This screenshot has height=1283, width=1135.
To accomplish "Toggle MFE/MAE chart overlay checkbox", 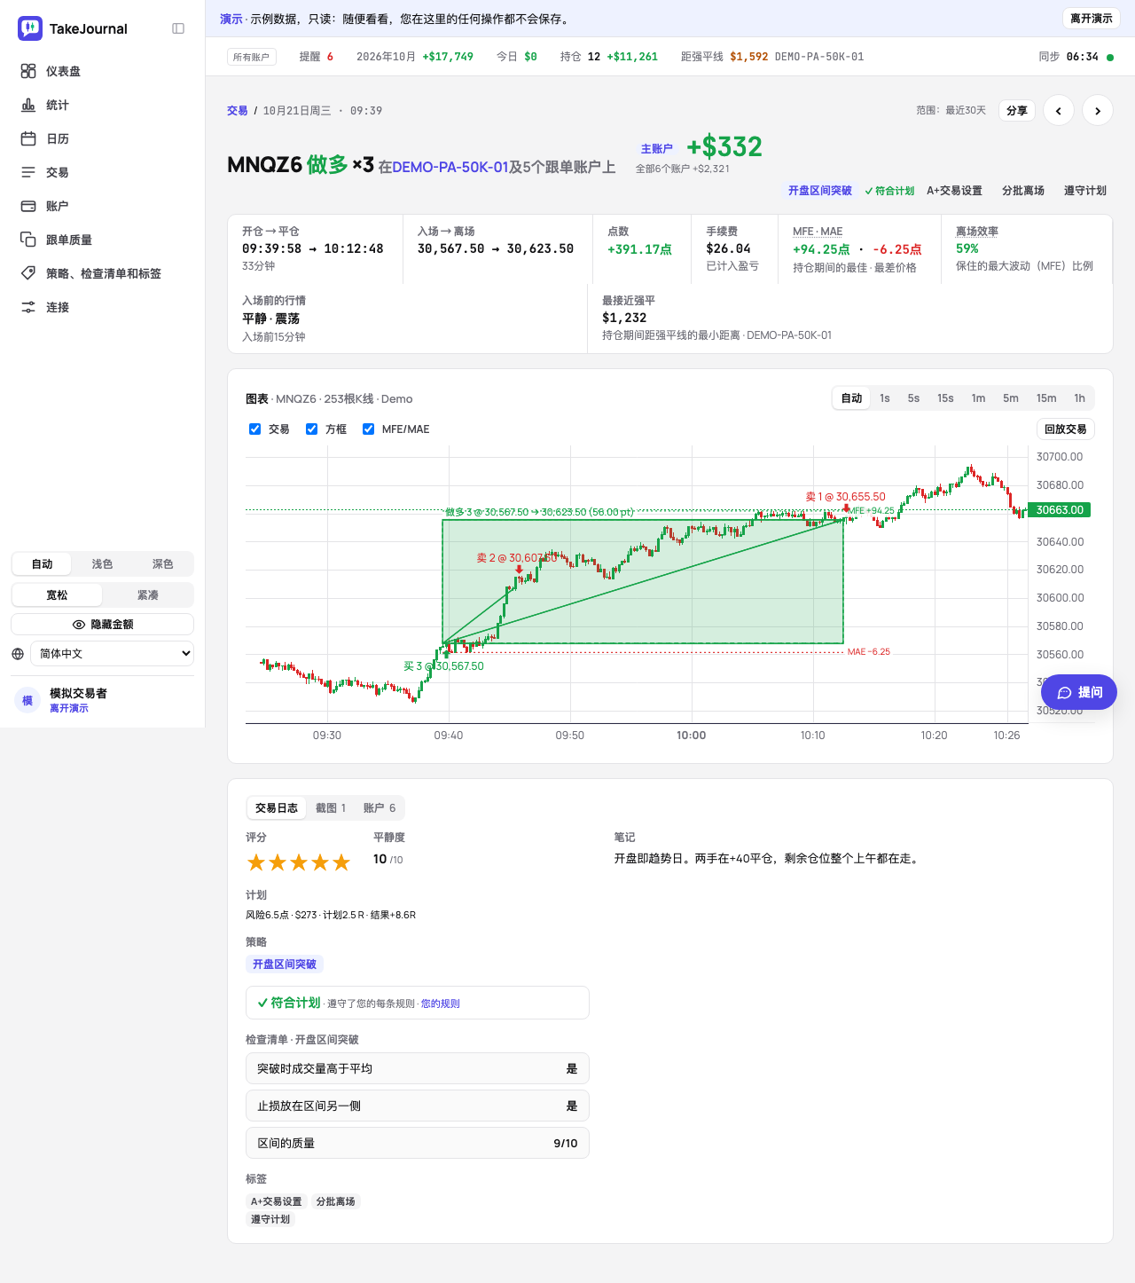I will (x=369, y=429).
